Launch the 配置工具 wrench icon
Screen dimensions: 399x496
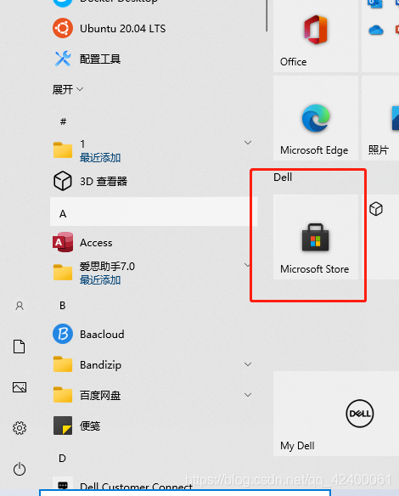(63, 59)
